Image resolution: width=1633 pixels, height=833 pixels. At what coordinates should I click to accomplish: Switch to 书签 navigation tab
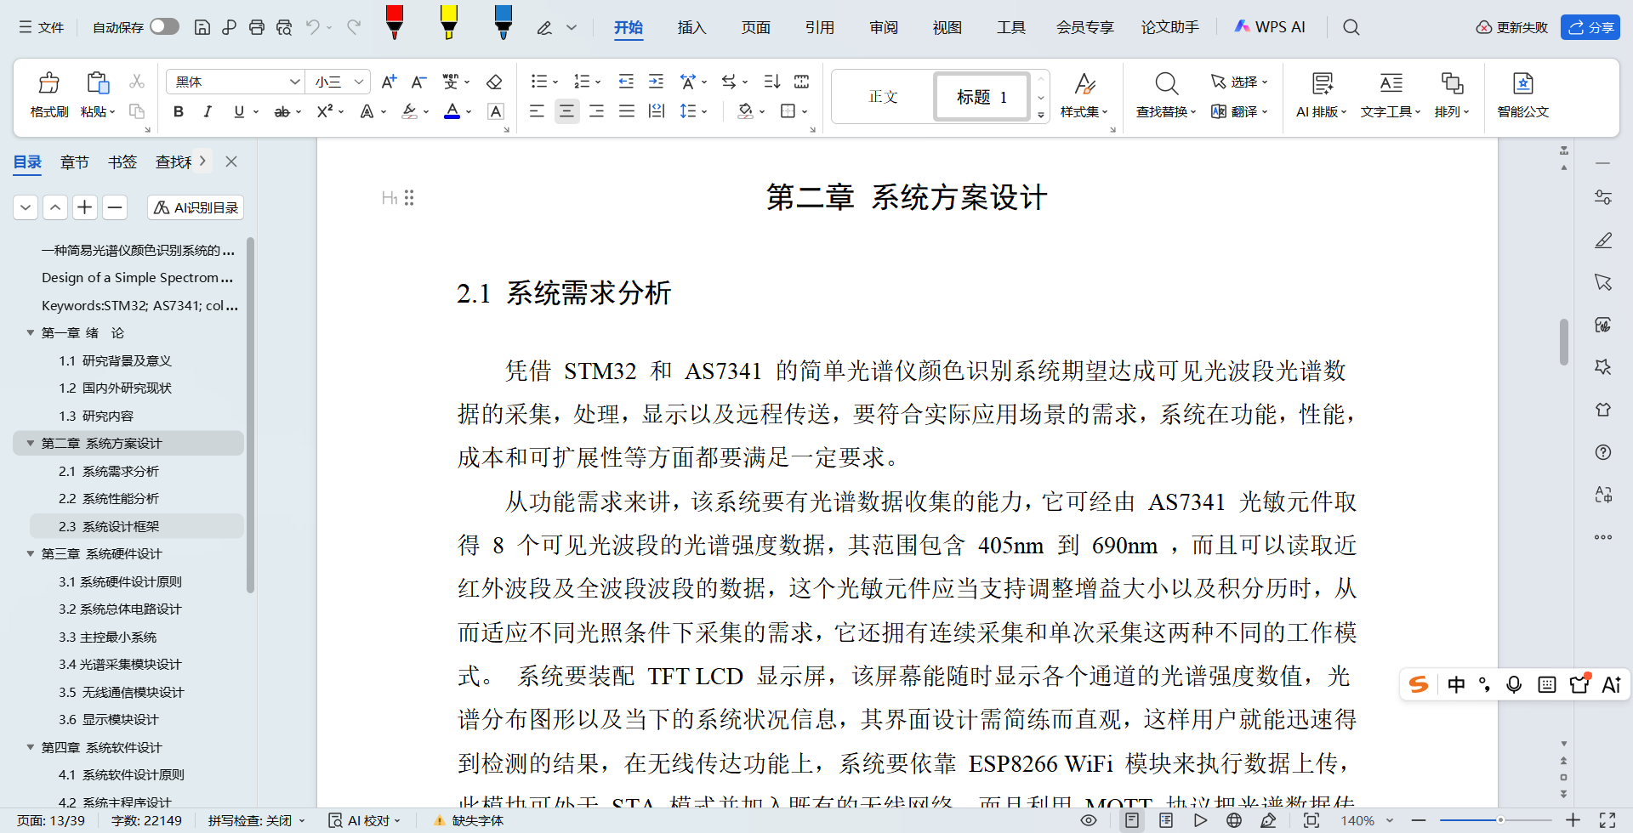(x=122, y=161)
